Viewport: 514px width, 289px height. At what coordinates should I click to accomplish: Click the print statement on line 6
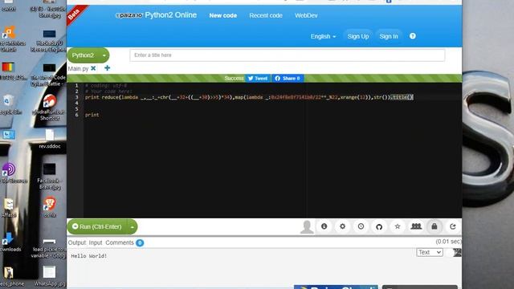(92, 115)
